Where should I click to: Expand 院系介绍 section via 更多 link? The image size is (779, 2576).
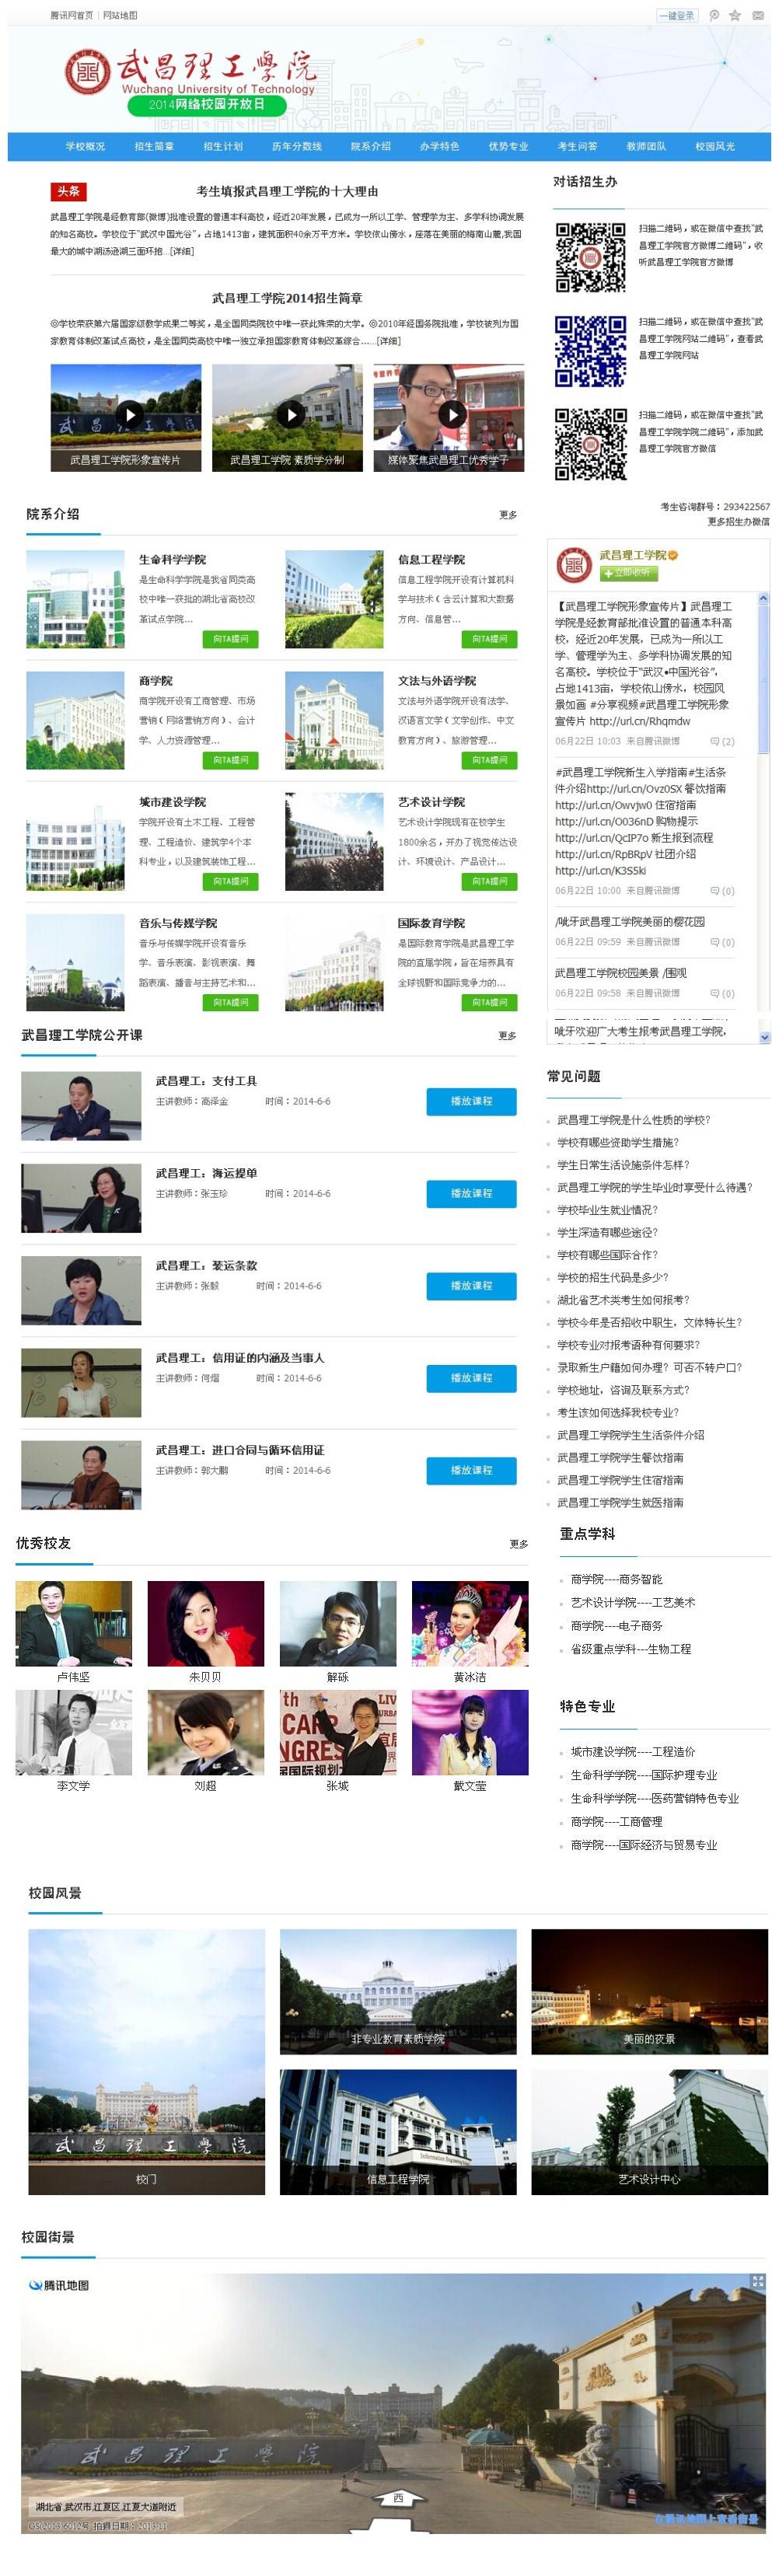click(508, 515)
